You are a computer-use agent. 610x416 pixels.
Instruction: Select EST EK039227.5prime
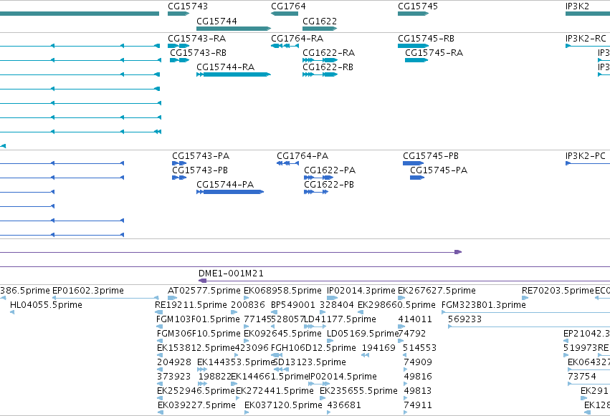(161, 413)
